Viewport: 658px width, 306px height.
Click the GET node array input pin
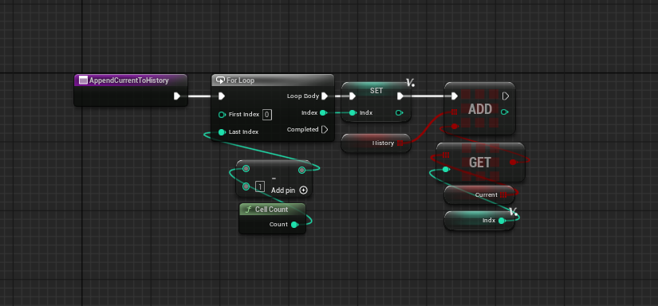point(446,155)
